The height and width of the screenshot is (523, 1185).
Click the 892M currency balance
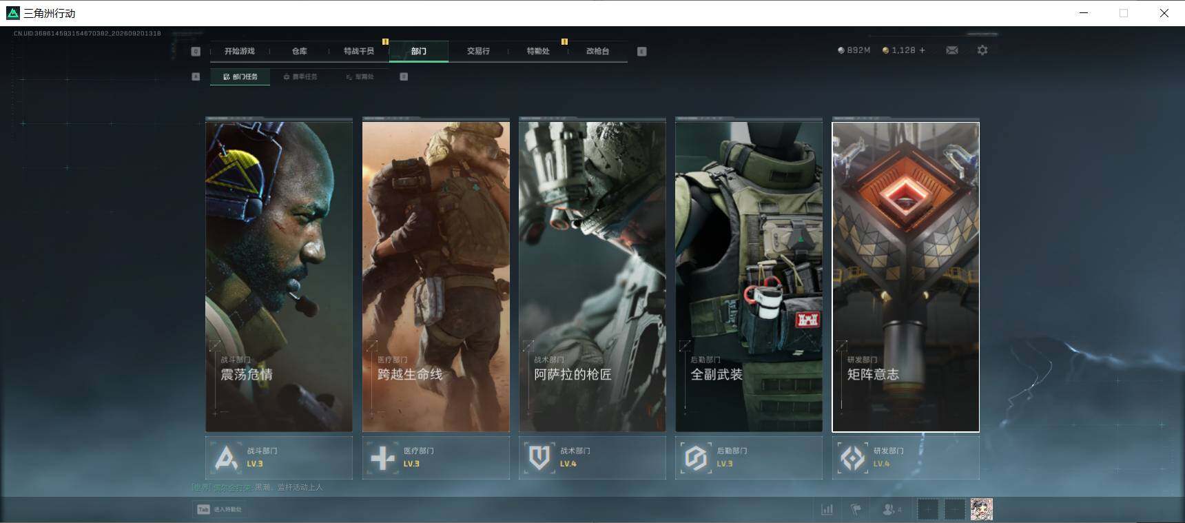[858, 50]
